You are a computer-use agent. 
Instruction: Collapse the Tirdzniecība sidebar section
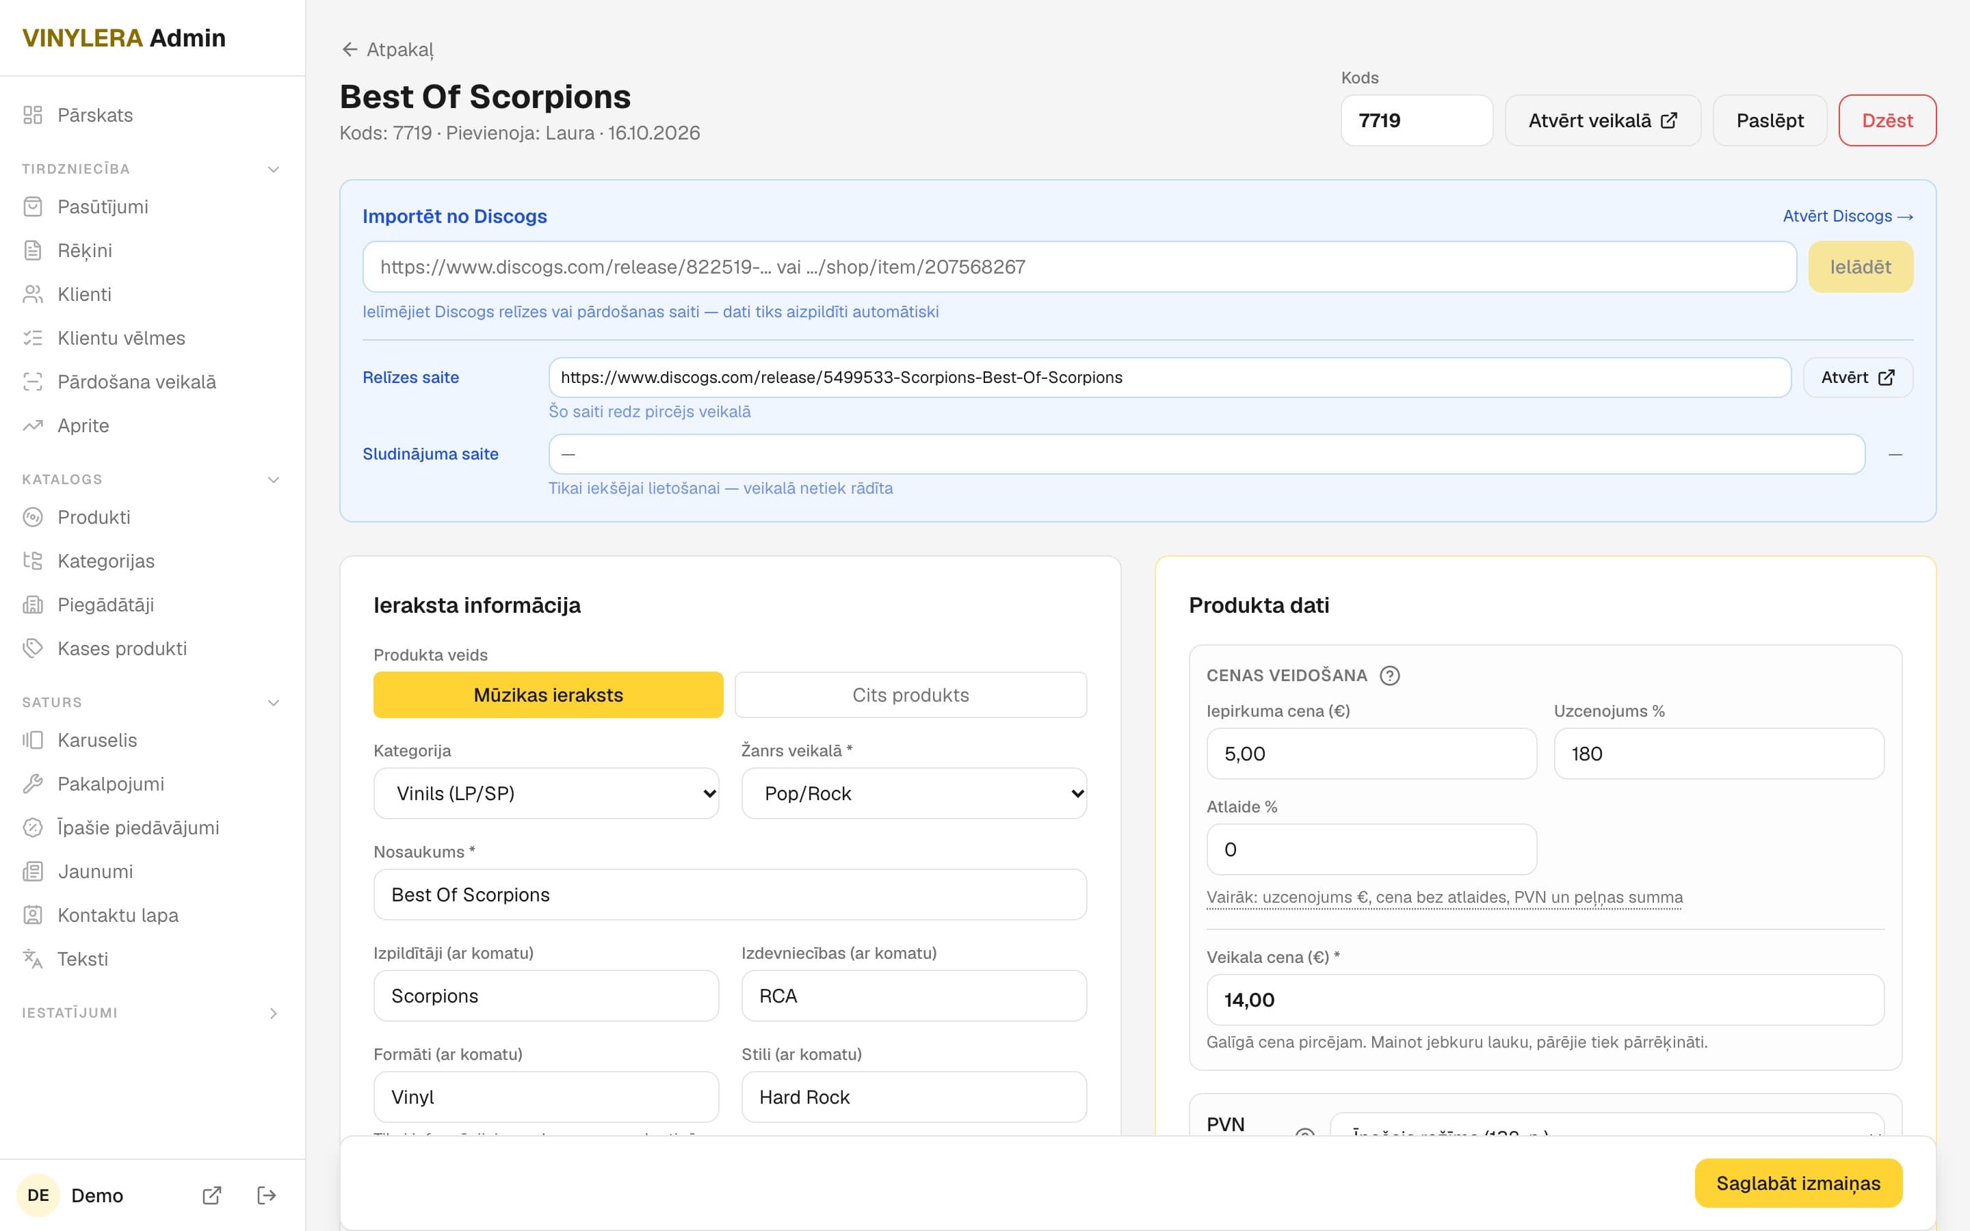point(274,170)
